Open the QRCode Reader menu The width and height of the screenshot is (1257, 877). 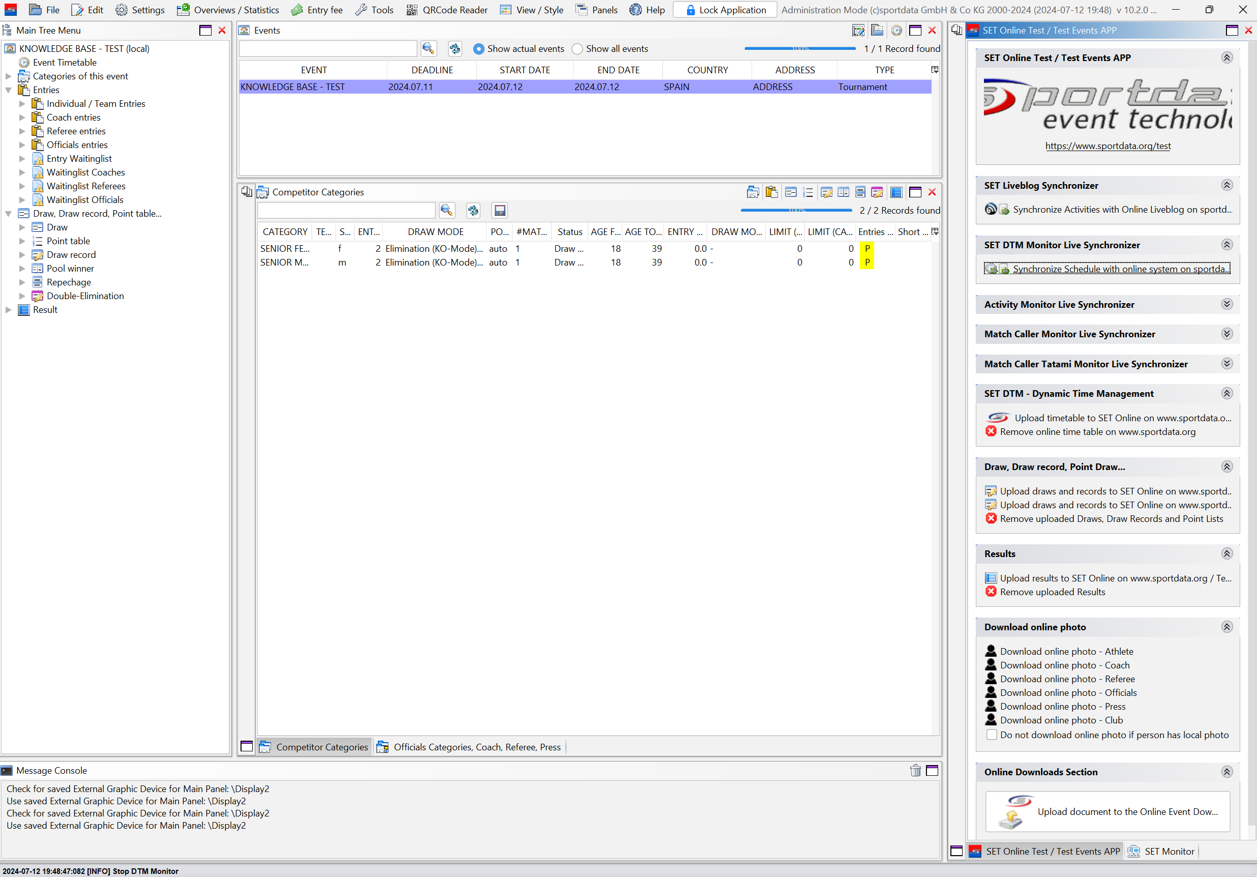point(447,10)
